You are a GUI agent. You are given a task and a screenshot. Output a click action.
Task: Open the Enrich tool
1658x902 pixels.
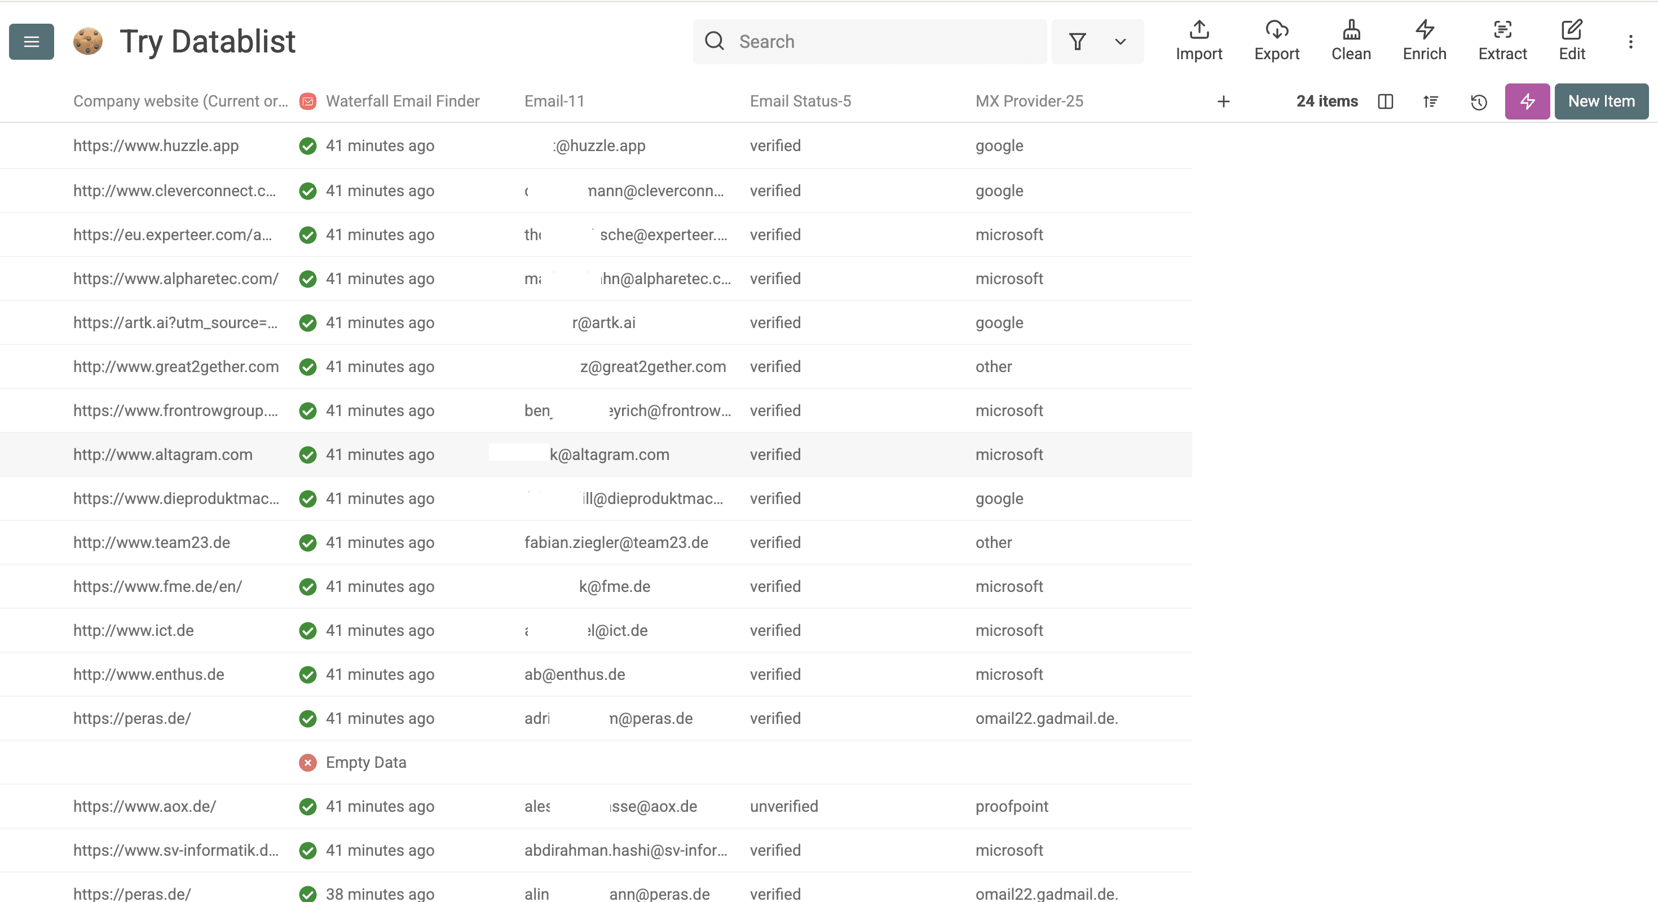[x=1424, y=41]
